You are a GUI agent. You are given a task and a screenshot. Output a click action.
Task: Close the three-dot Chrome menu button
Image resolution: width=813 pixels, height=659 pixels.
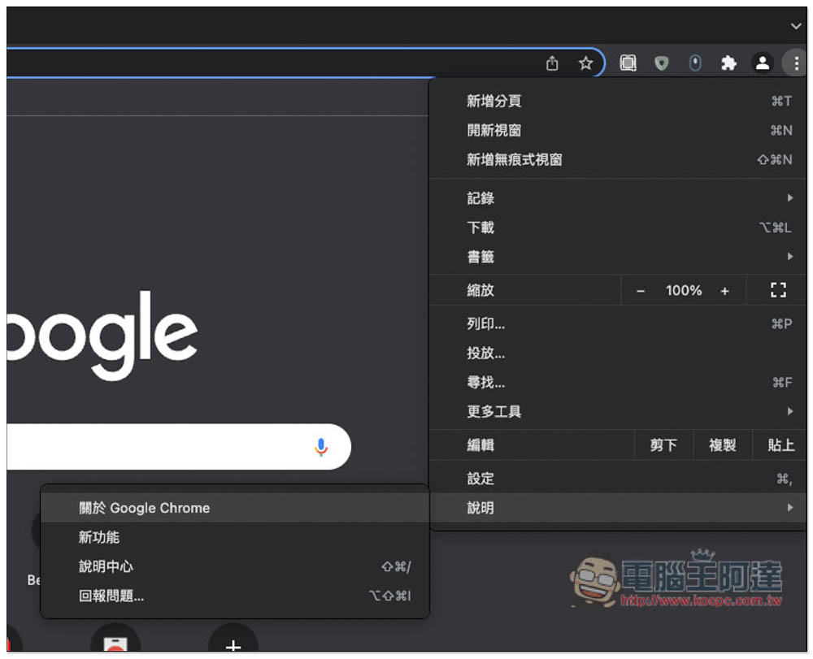(796, 63)
